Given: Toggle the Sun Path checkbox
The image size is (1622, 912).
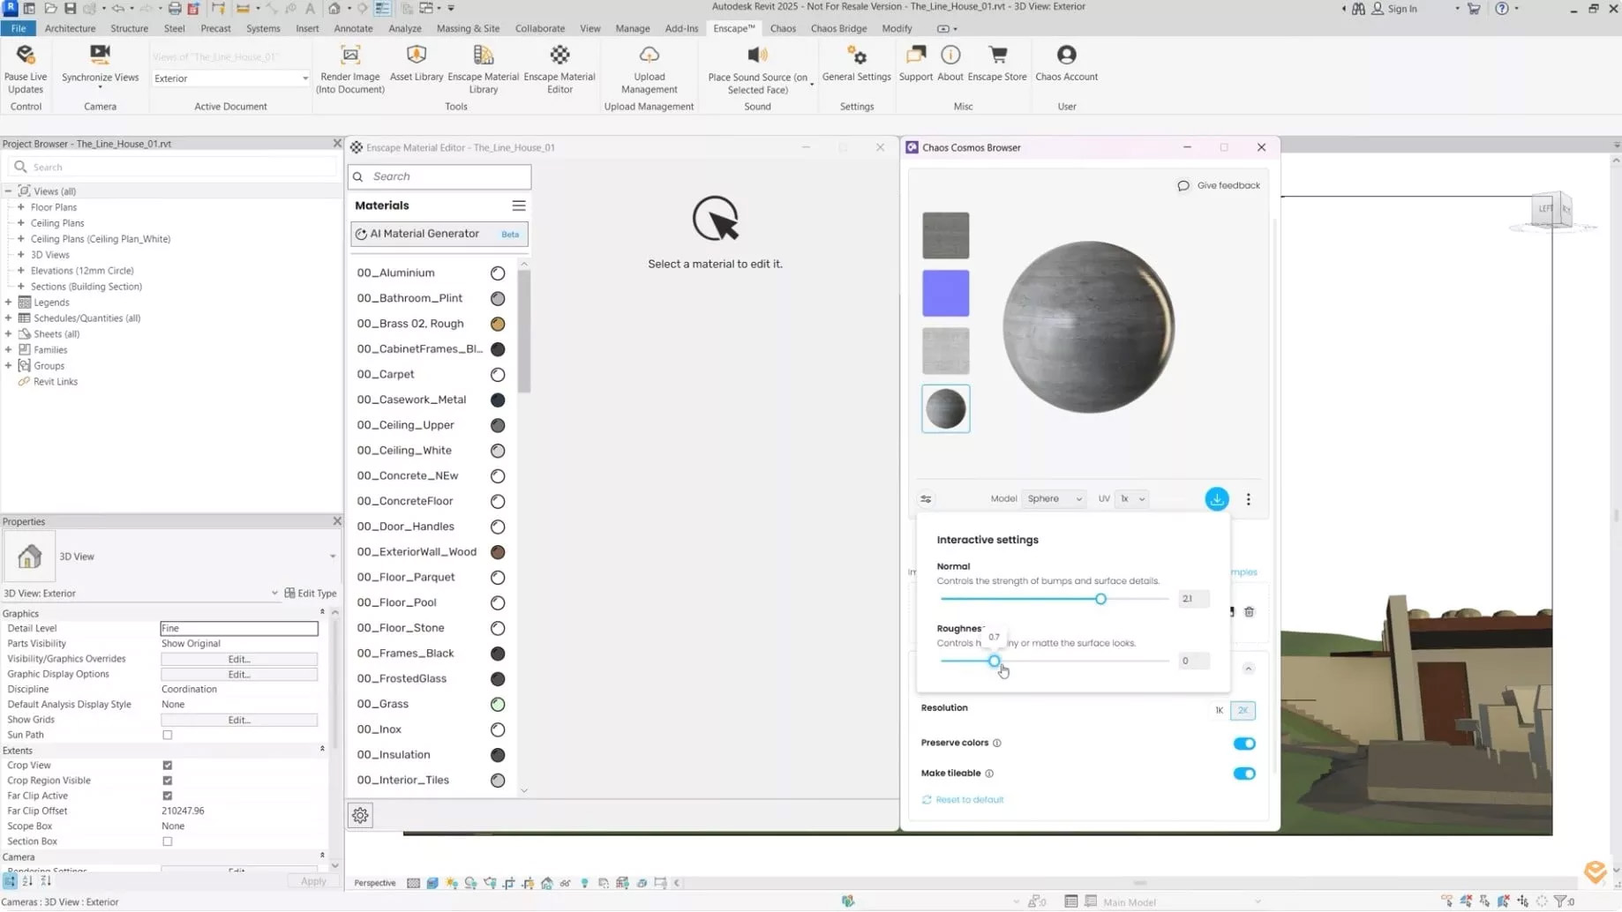Looking at the screenshot, I should coord(167,735).
